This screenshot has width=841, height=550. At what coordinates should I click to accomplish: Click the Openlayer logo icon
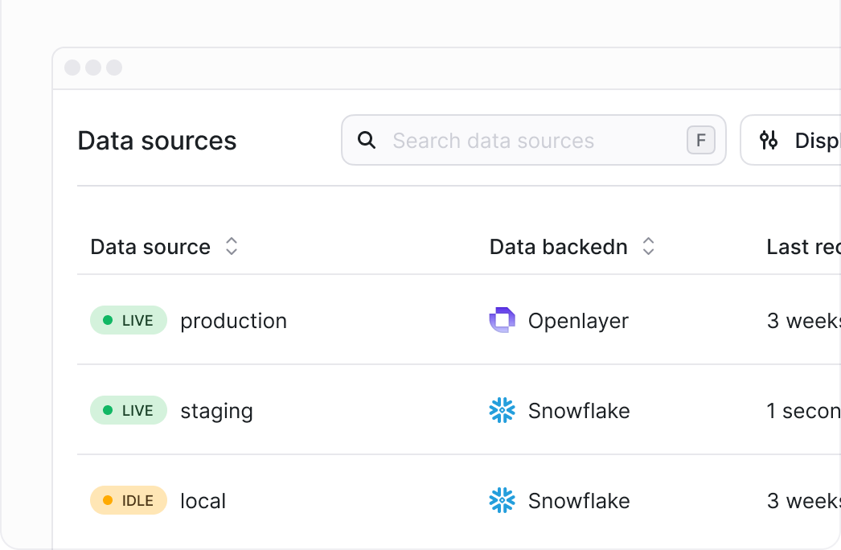pyautogui.click(x=502, y=320)
